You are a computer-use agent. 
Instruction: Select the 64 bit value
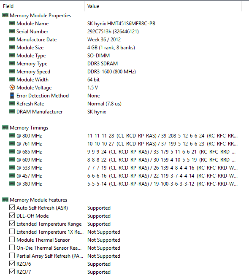pos(94,80)
